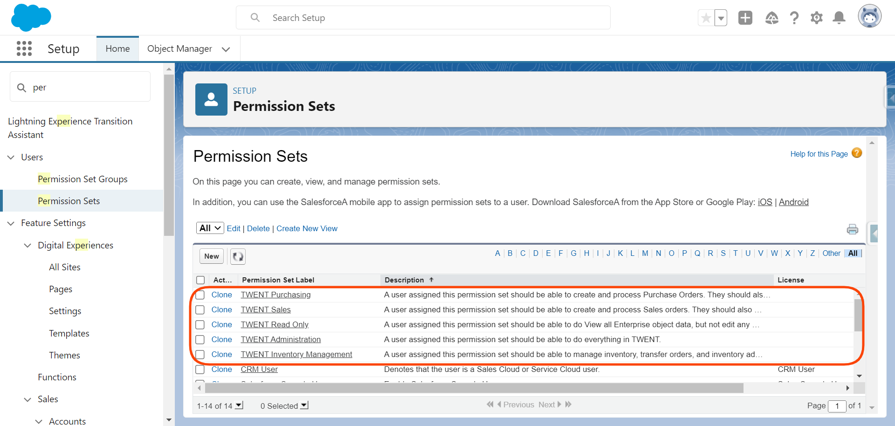Click the help question mark icon

[794, 17]
